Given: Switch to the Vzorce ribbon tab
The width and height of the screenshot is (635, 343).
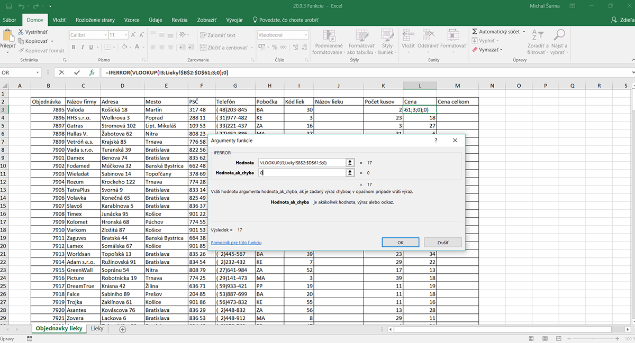Looking at the screenshot, I should tap(132, 20).
